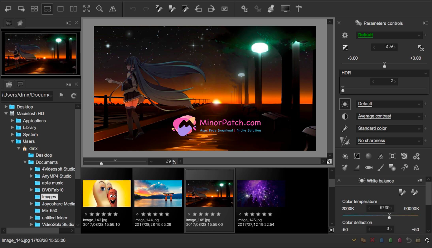
Task: Click the lock icon in the status bar
Action: 418,240
